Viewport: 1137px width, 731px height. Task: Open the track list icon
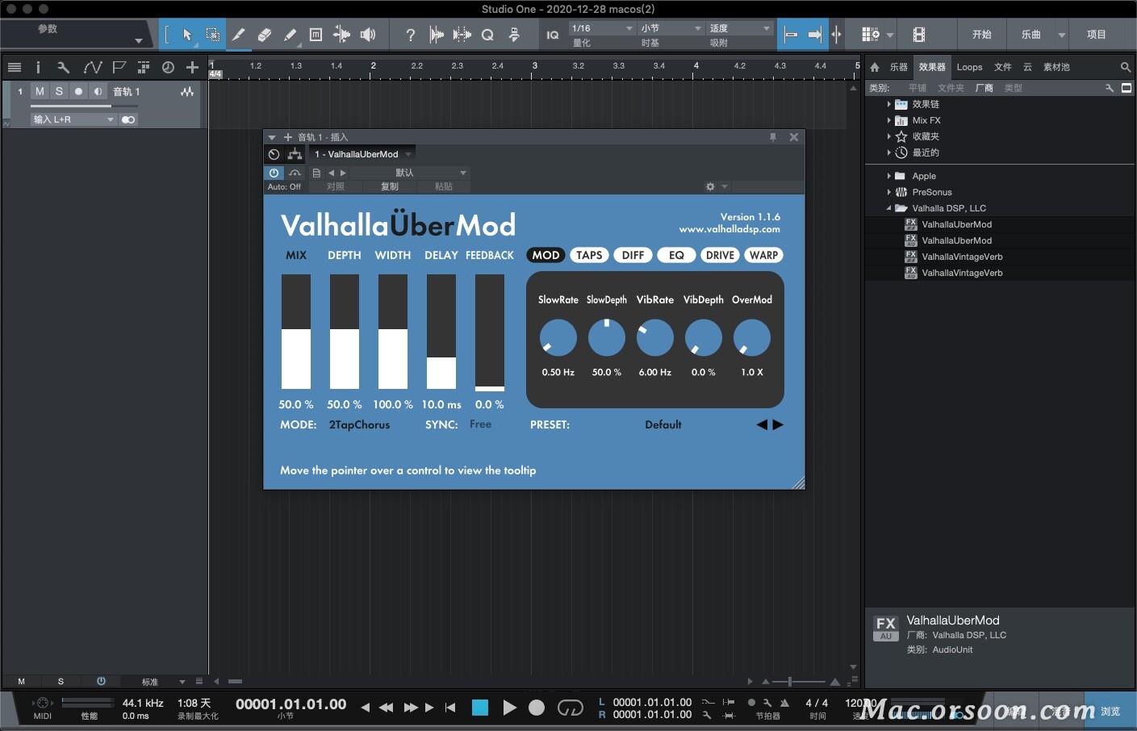tap(15, 67)
